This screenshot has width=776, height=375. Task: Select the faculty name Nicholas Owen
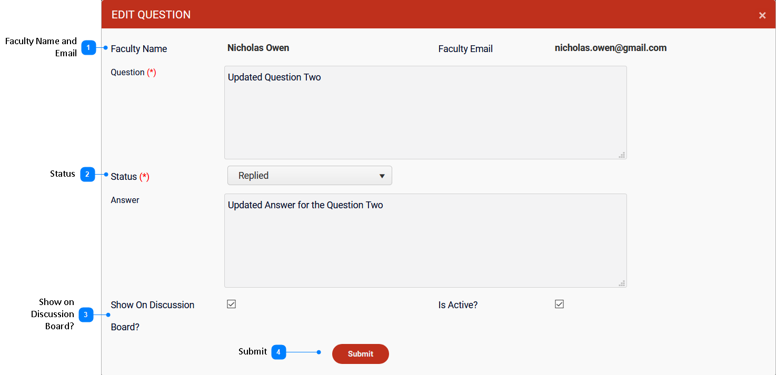coord(258,48)
